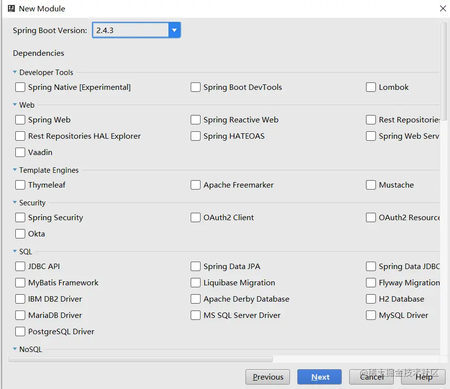
Task: Select the Thymeleaf template engine
Action: [20, 185]
